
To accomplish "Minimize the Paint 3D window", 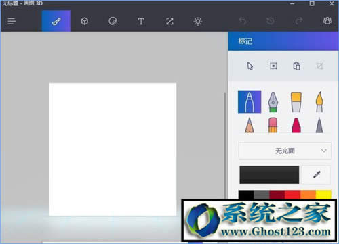I will 292,3.
